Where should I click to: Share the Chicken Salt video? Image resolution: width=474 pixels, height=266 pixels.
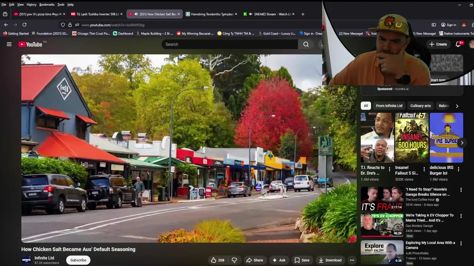[x=255, y=260]
